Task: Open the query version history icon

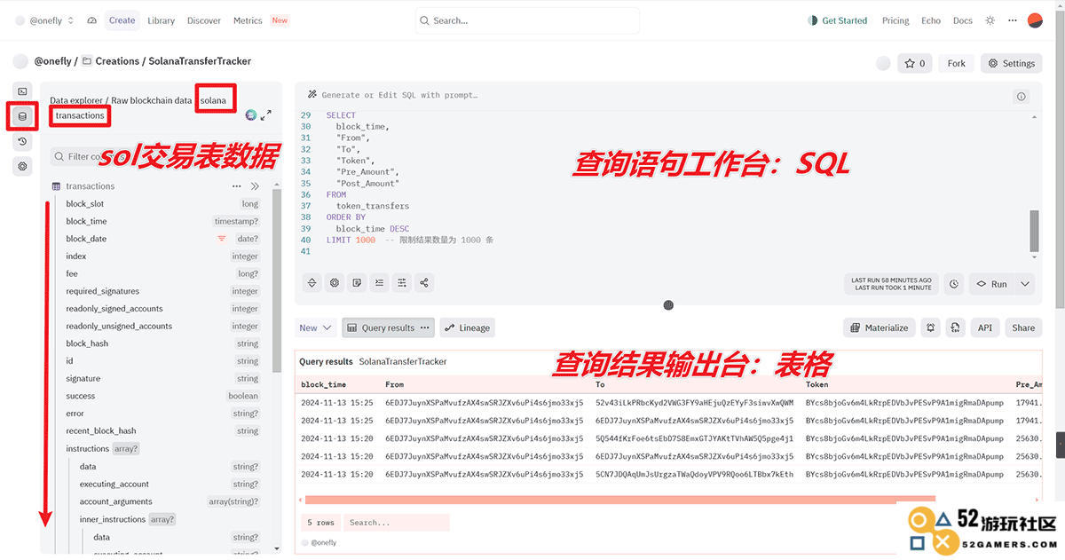Action: click(x=23, y=141)
